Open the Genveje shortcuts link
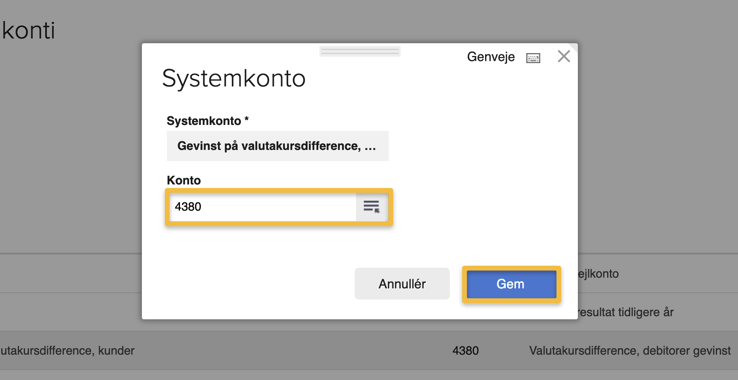738x380 pixels. coord(491,57)
